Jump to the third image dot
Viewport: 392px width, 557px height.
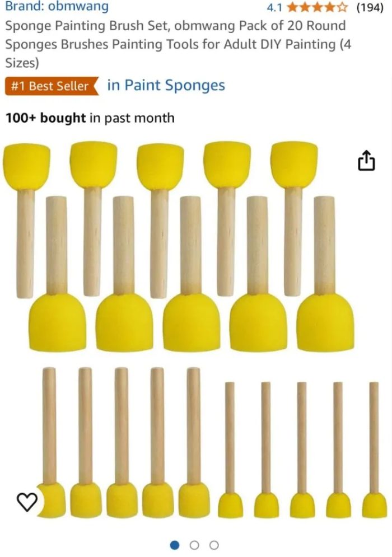coord(214,545)
